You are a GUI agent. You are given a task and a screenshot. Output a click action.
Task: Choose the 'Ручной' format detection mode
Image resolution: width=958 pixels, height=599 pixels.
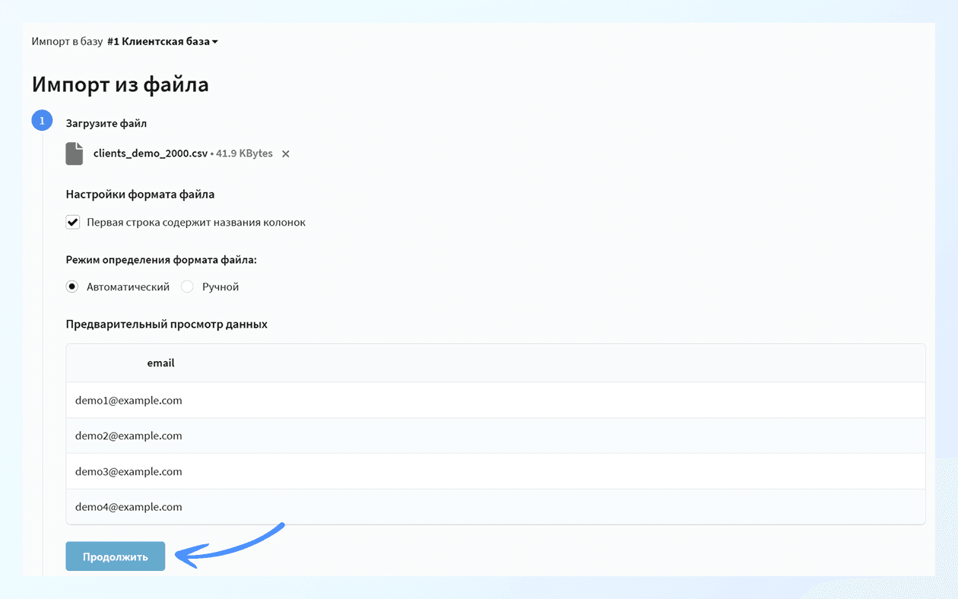tap(187, 287)
